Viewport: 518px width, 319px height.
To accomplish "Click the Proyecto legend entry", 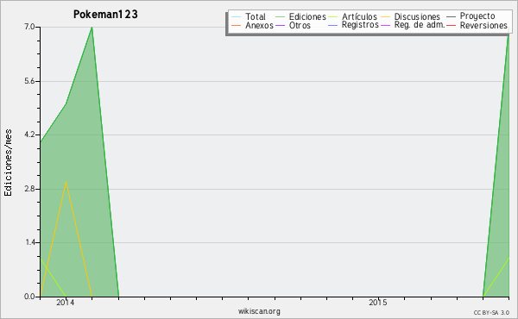I will [471, 16].
